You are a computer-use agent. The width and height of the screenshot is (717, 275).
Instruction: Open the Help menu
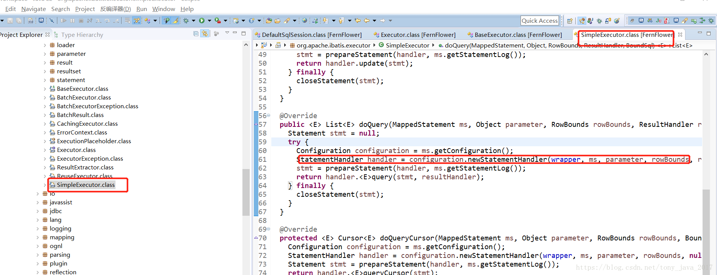(x=187, y=9)
